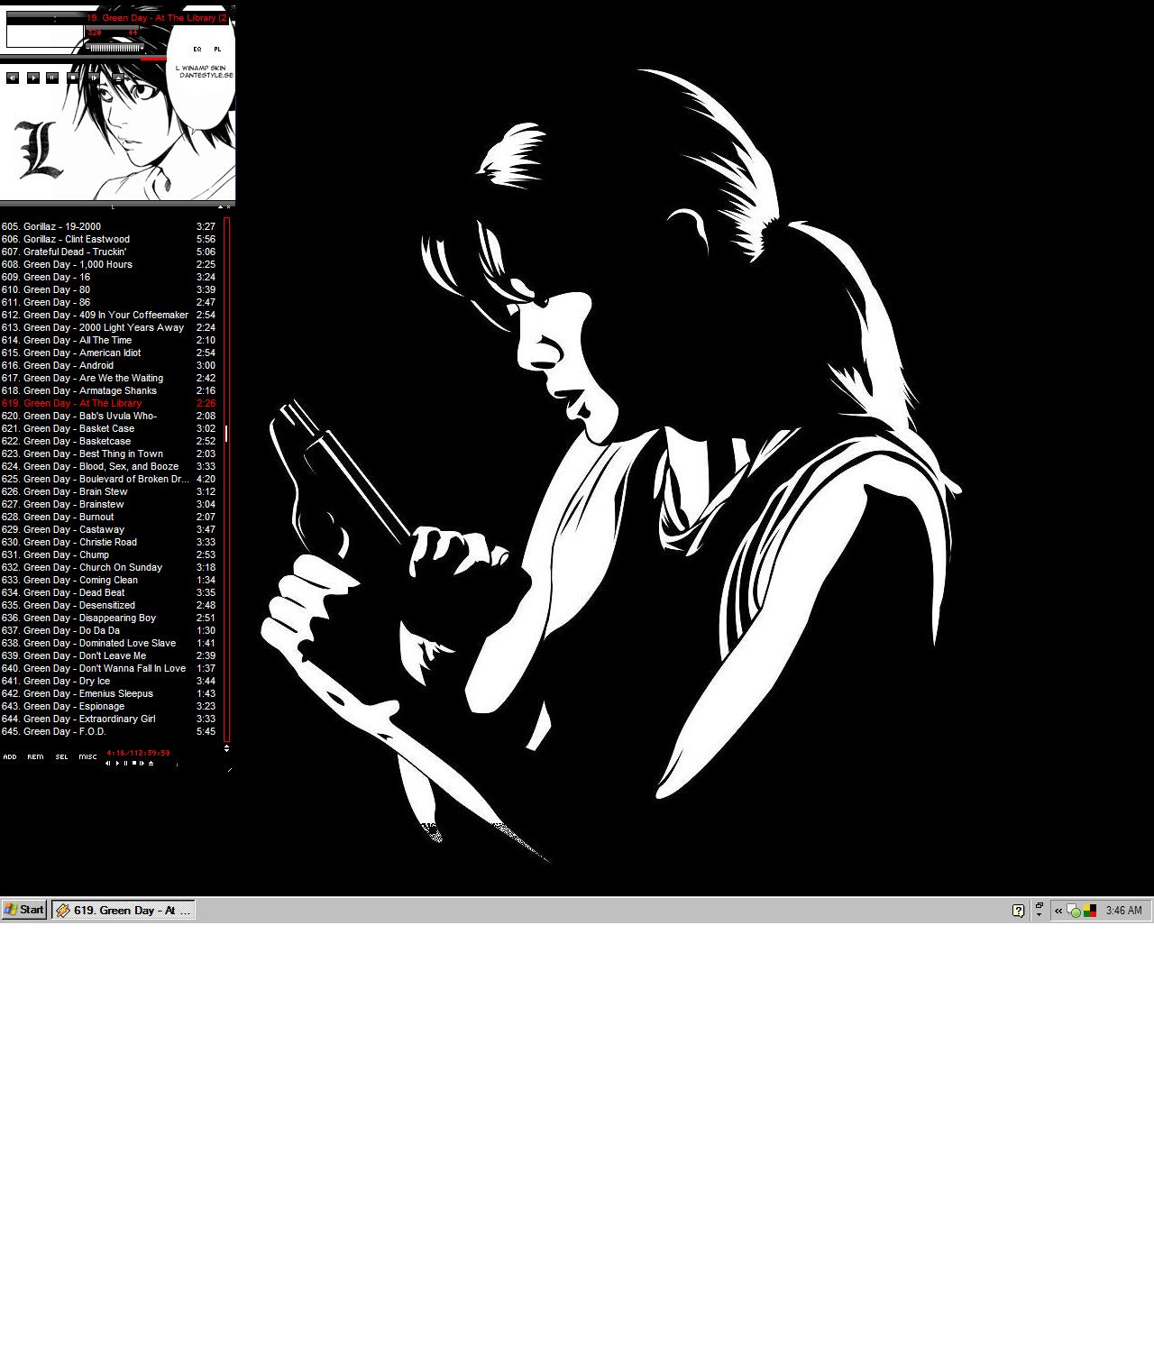The width and height of the screenshot is (1154, 1356).
Task: Select track 618 Armatage Shanks
Action: (x=108, y=391)
